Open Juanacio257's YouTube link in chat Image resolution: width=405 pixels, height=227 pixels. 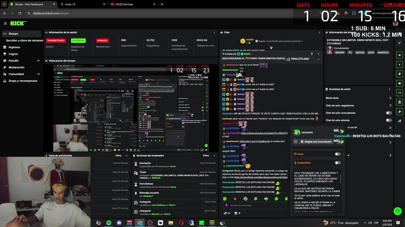pyautogui.click(x=264, y=133)
